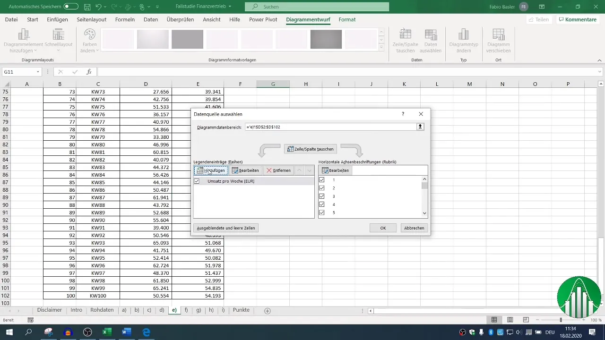Click the collapse dialog range selector icon

[x=420, y=127]
